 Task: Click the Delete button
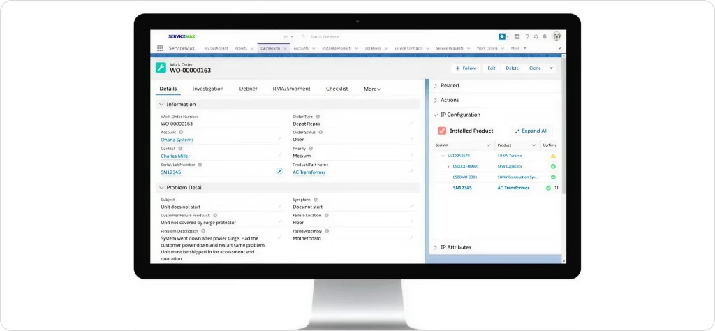pos(512,68)
